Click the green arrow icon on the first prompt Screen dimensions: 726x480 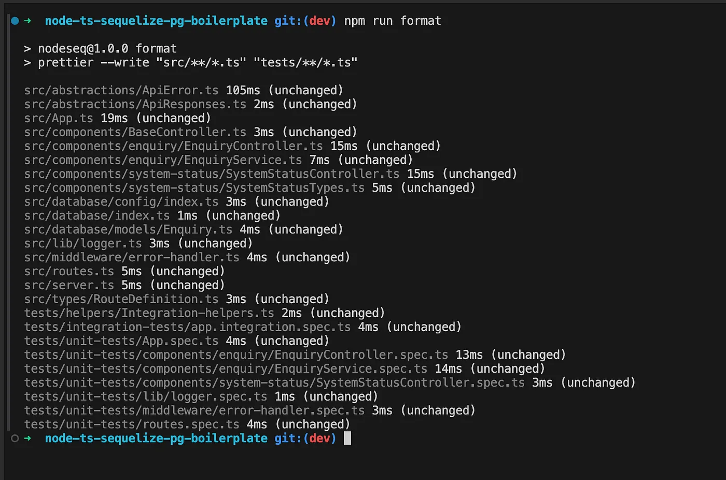(27, 21)
